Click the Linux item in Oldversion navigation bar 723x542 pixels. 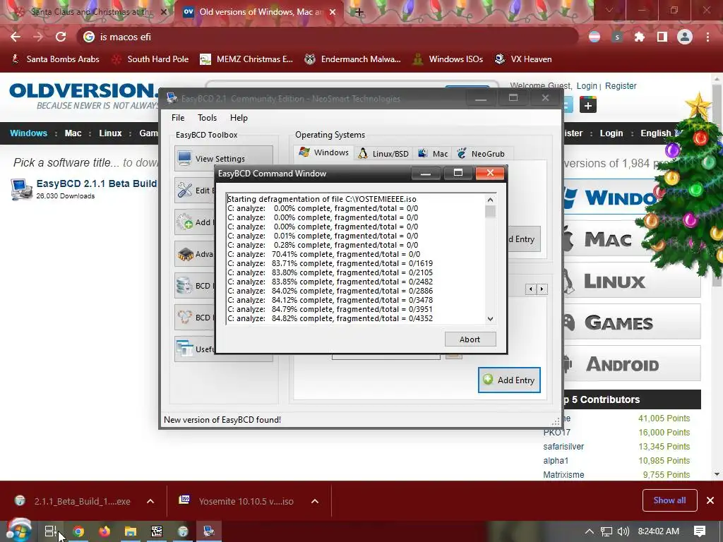[x=110, y=133]
